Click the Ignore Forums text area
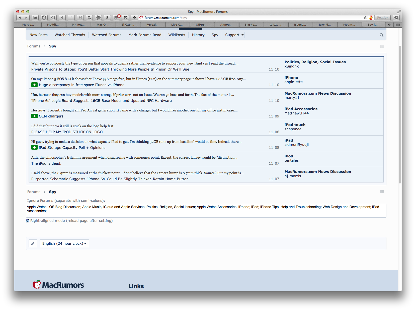The image size is (416, 311). click(x=206, y=211)
